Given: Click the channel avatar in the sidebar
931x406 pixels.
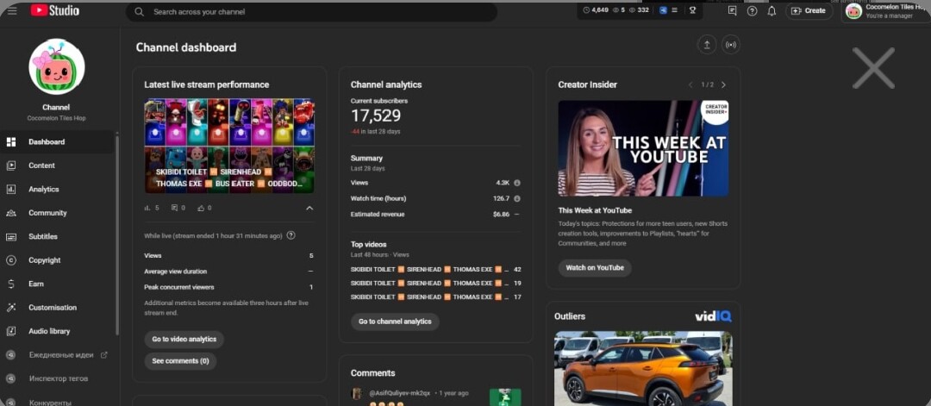Looking at the screenshot, I should coord(56,66).
